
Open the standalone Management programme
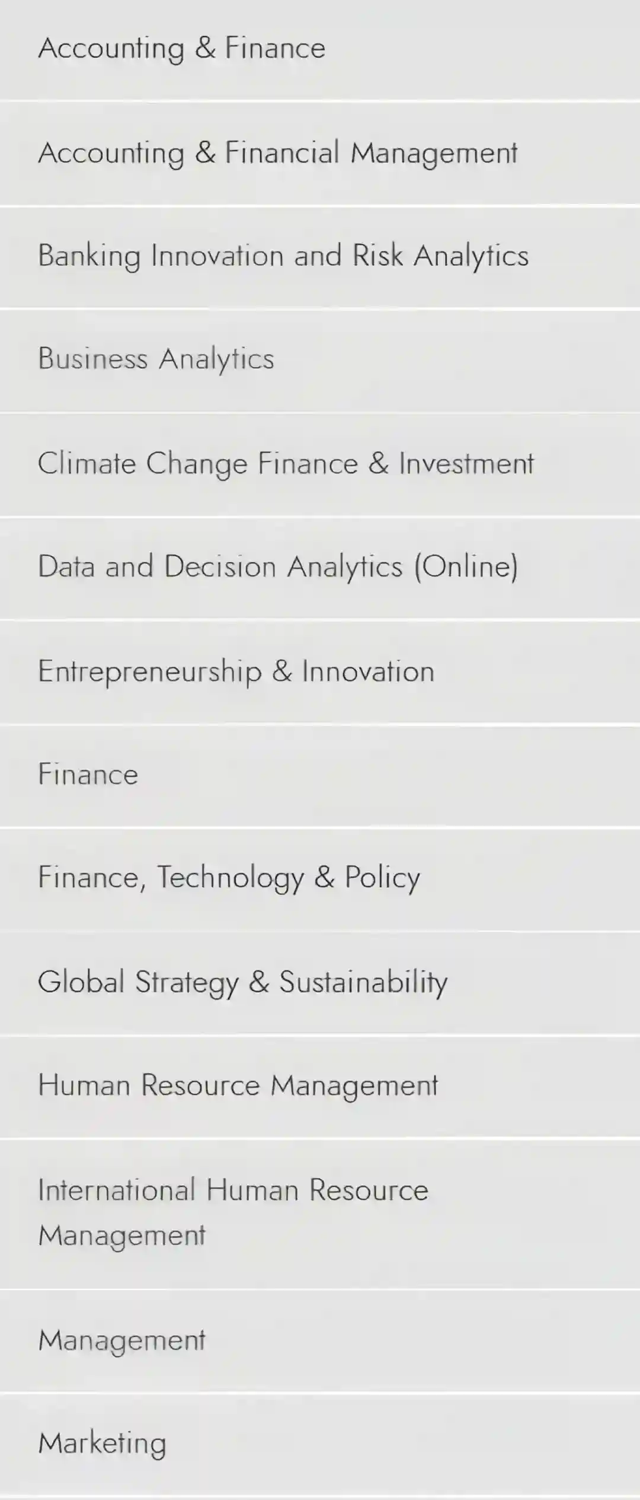pyautogui.click(x=122, y=1340)
